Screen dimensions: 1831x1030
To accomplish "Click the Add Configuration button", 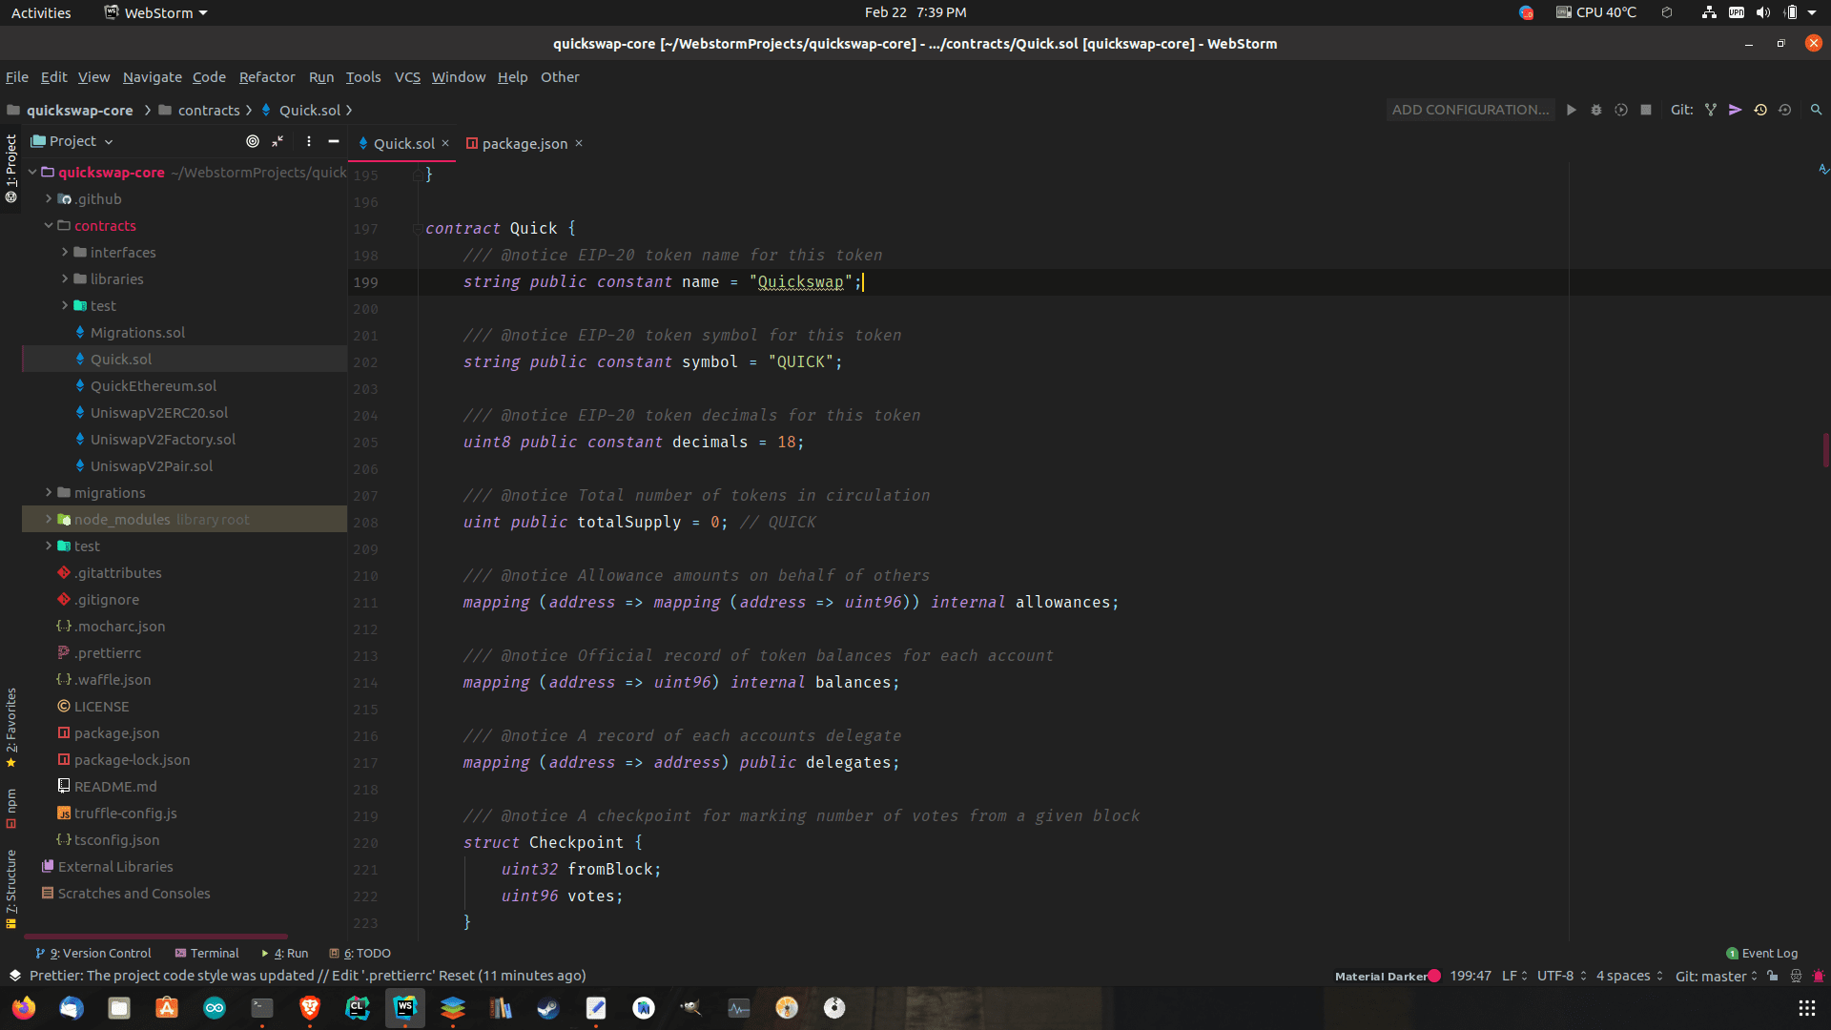I will [x=1470, y=110].
